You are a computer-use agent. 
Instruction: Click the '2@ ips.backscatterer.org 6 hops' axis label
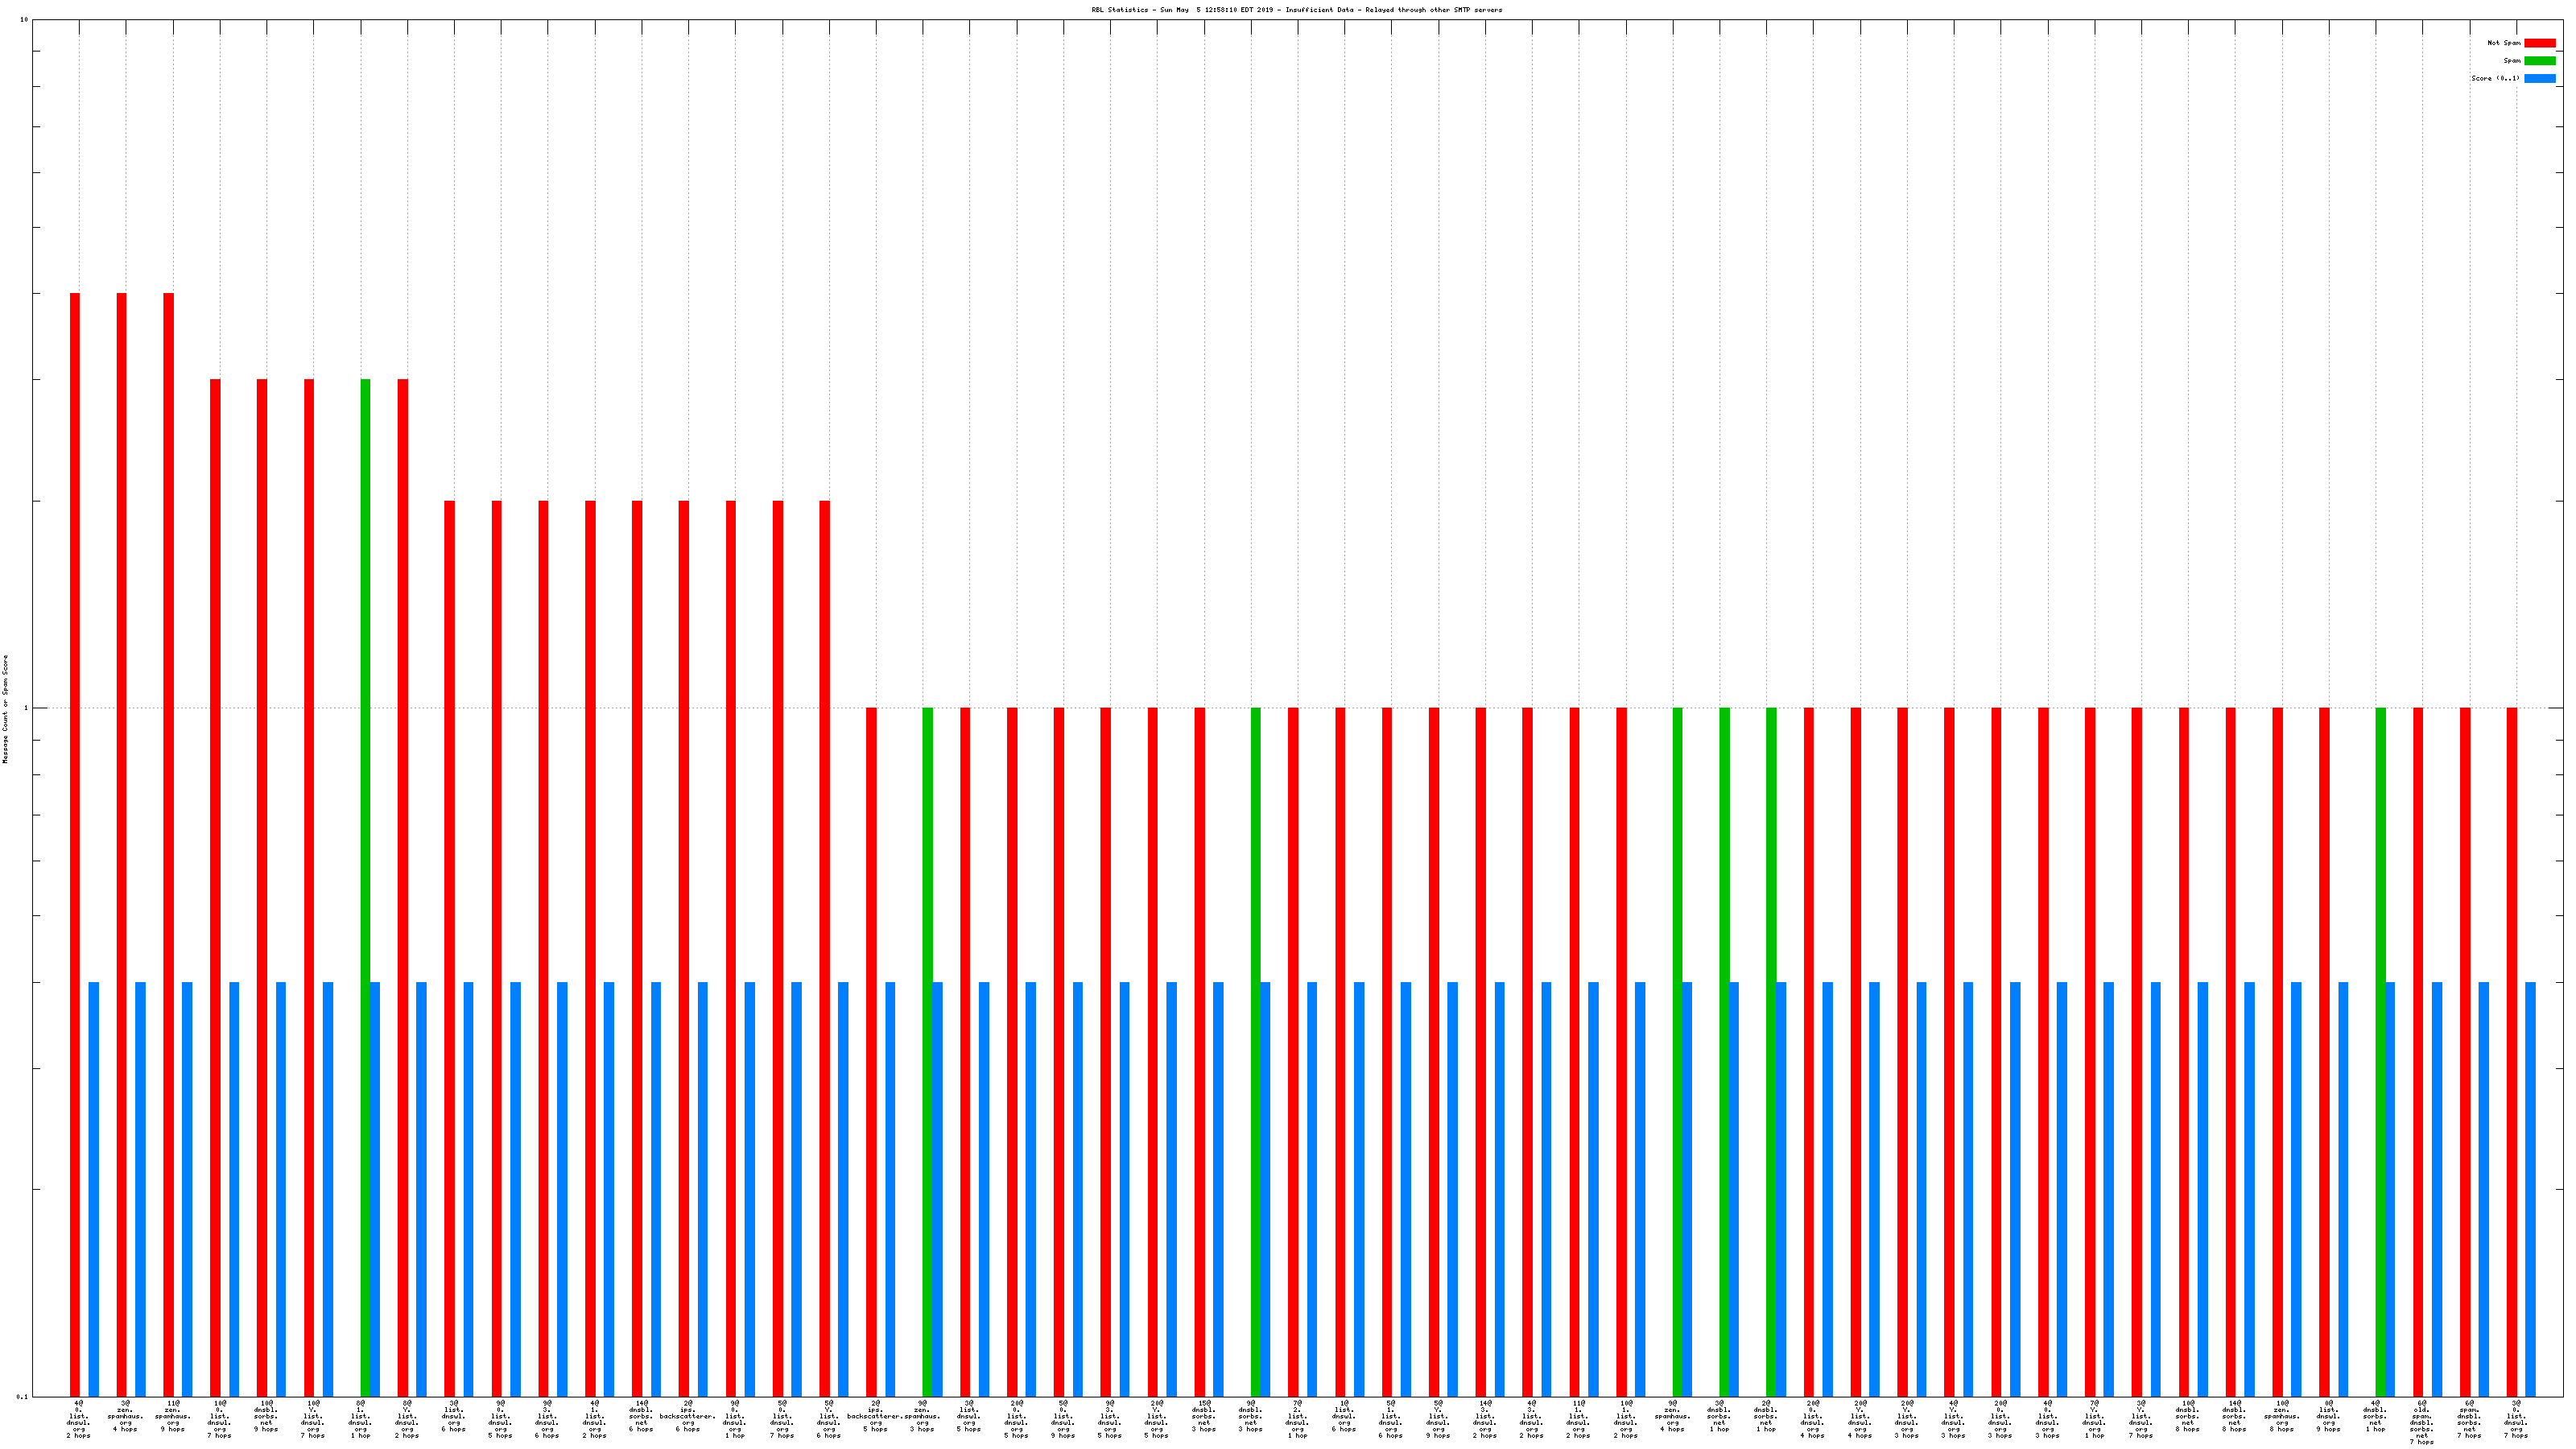688,1416
